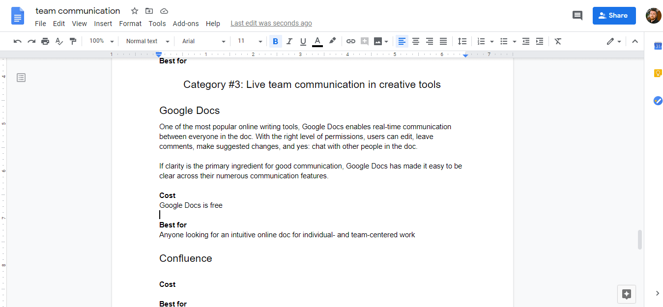Open Google Keep side panel icon
The height and width of the screenshot is (307, 663).
pyautogui.click(x=658, y=73)
